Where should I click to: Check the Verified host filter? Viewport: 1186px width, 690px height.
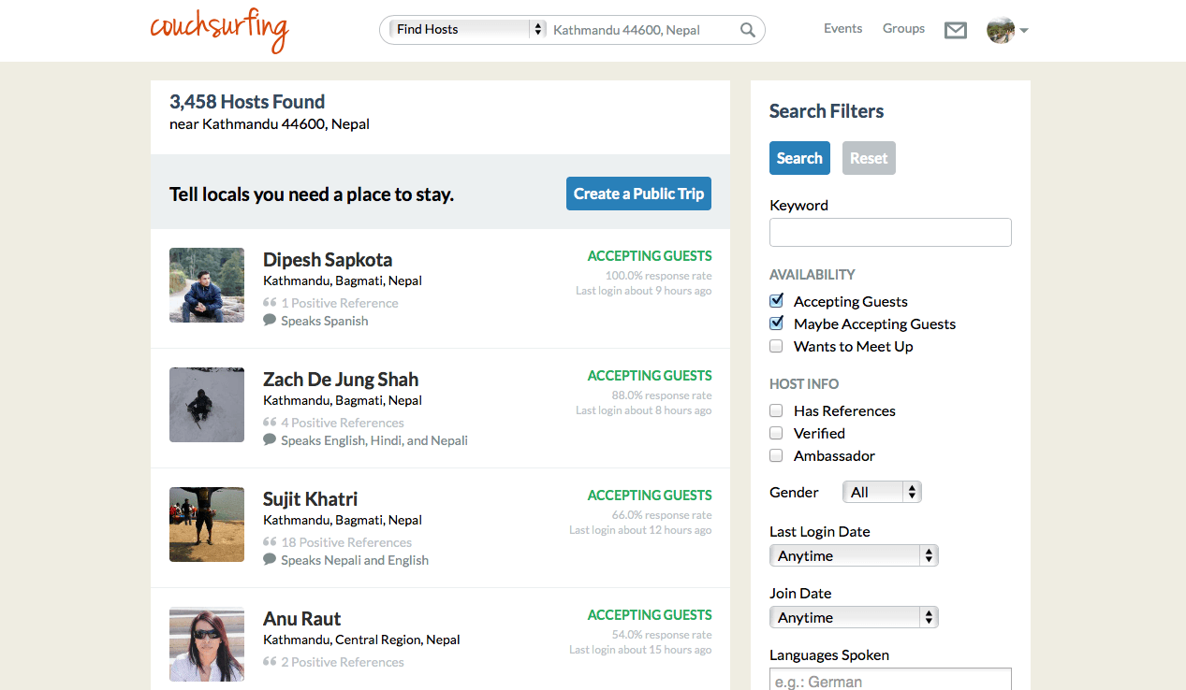[776, 433]
